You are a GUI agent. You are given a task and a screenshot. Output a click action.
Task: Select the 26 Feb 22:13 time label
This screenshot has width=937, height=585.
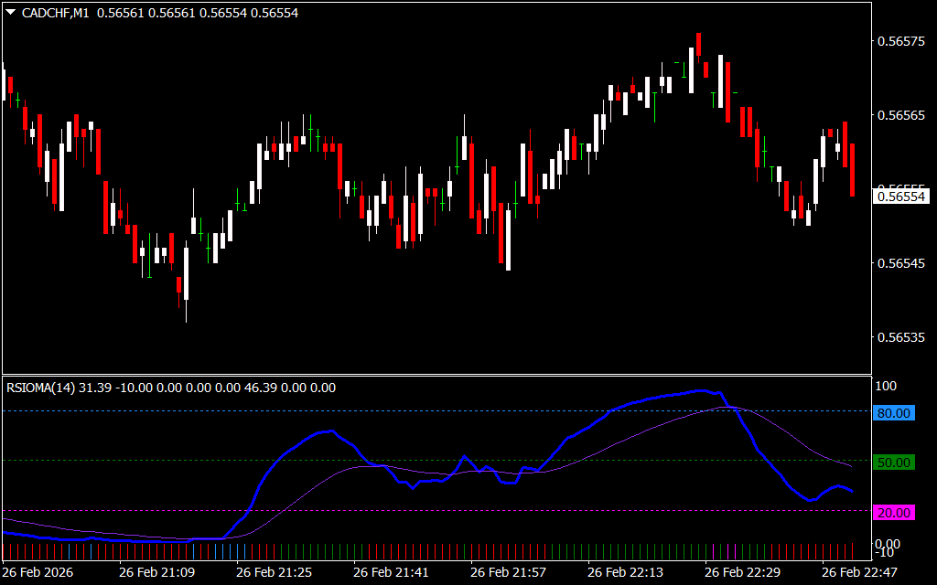625,572
